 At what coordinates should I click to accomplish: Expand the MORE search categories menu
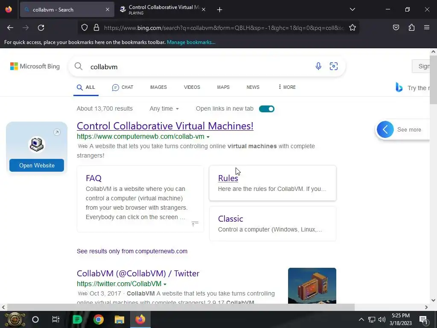click(287, 87)
